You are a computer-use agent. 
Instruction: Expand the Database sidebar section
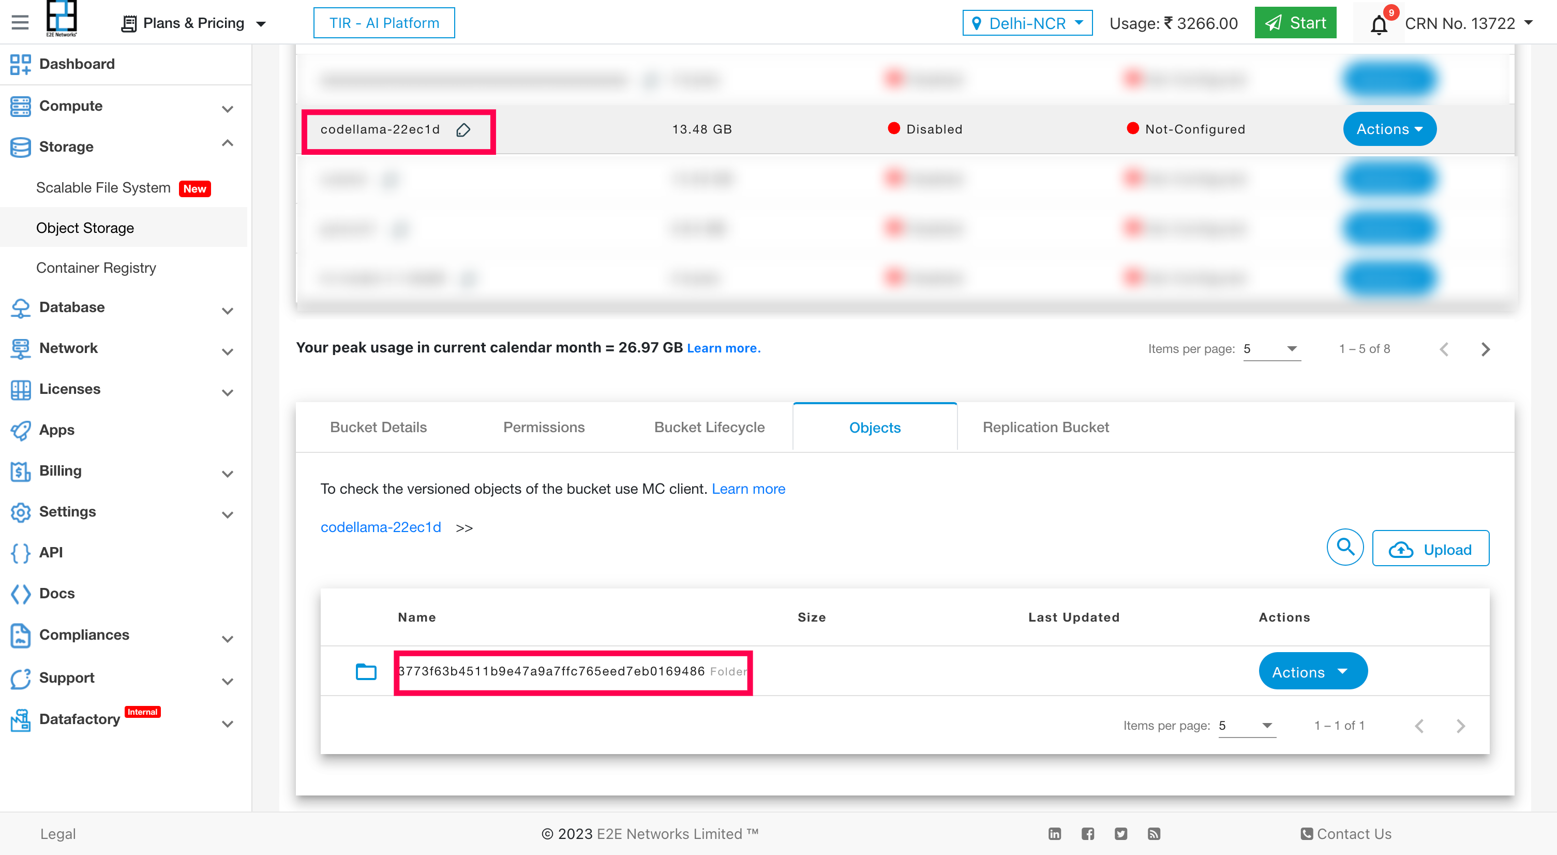click(x=227, y=311)
